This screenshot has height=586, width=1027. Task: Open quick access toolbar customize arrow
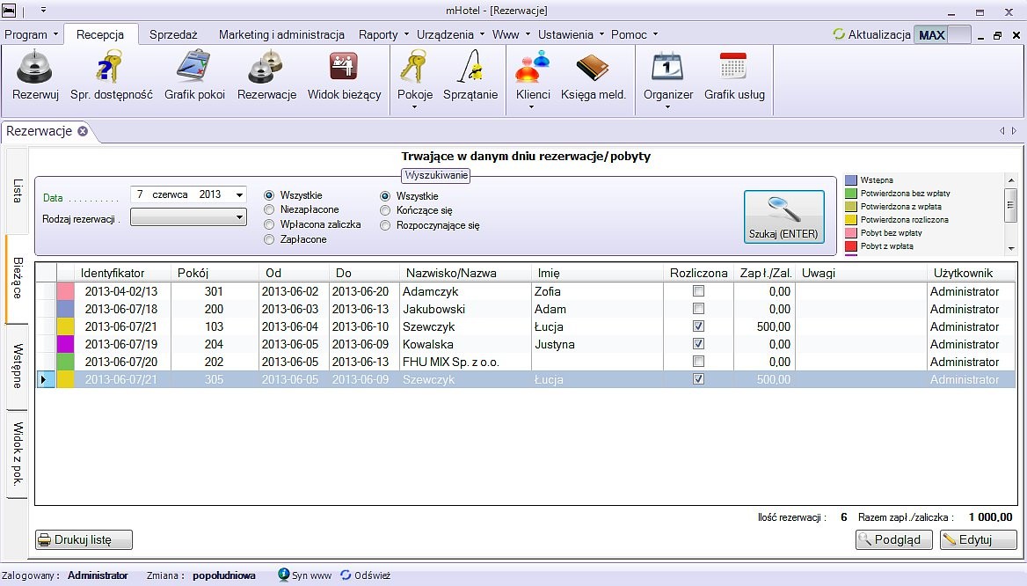(x=43, y=10)
